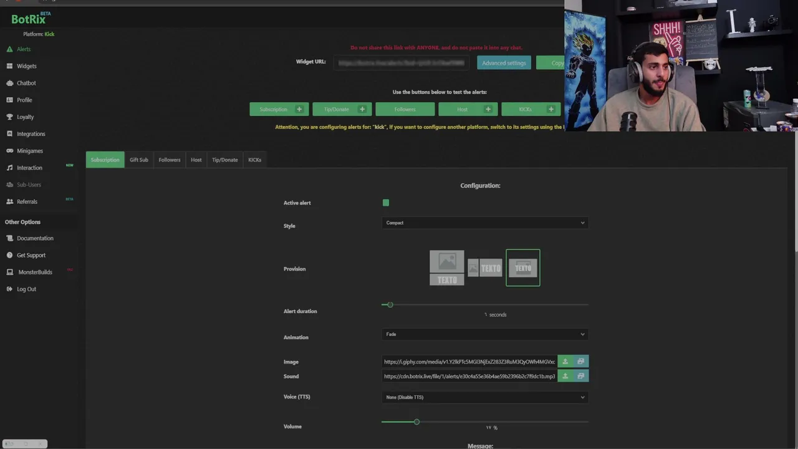Switch to the Host alert tab
798x449 pixels.
coord(196,160)
